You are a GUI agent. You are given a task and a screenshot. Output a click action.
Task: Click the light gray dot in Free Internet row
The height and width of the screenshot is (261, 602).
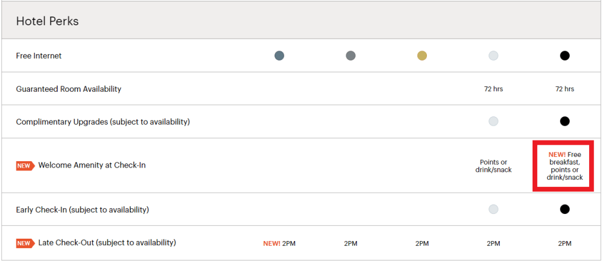tap(493, 56)
